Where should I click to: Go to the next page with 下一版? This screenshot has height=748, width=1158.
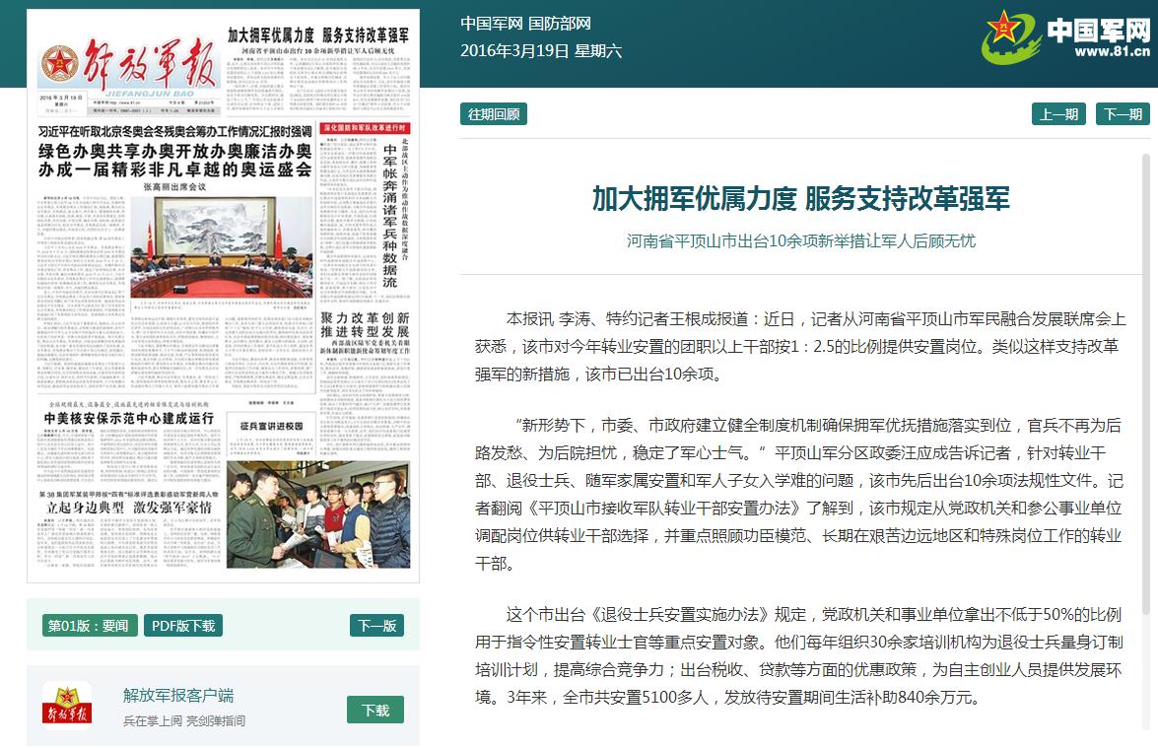(376, 626)
